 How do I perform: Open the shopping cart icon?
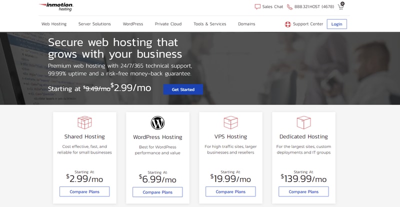tap(341, 6)
